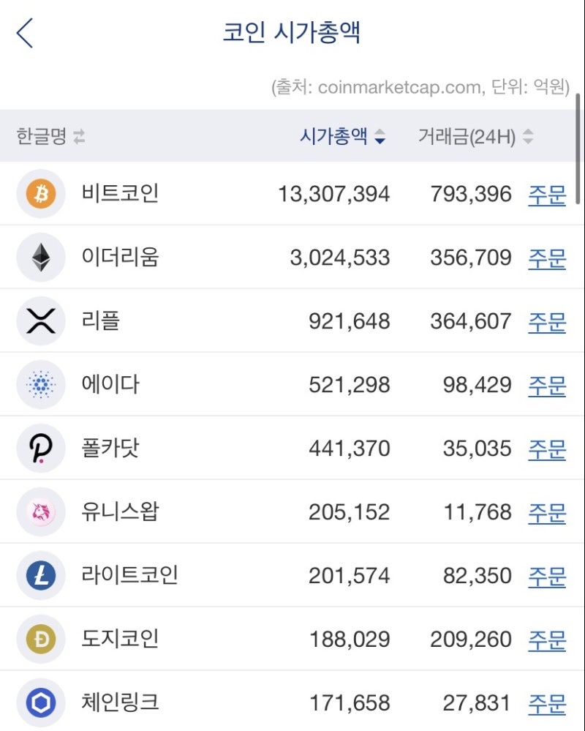Viewport: 585px width, 731px height.
Task: Tap the Ada (에이다) coin icon
Action: pyautogui.click(x=41, y=385)
